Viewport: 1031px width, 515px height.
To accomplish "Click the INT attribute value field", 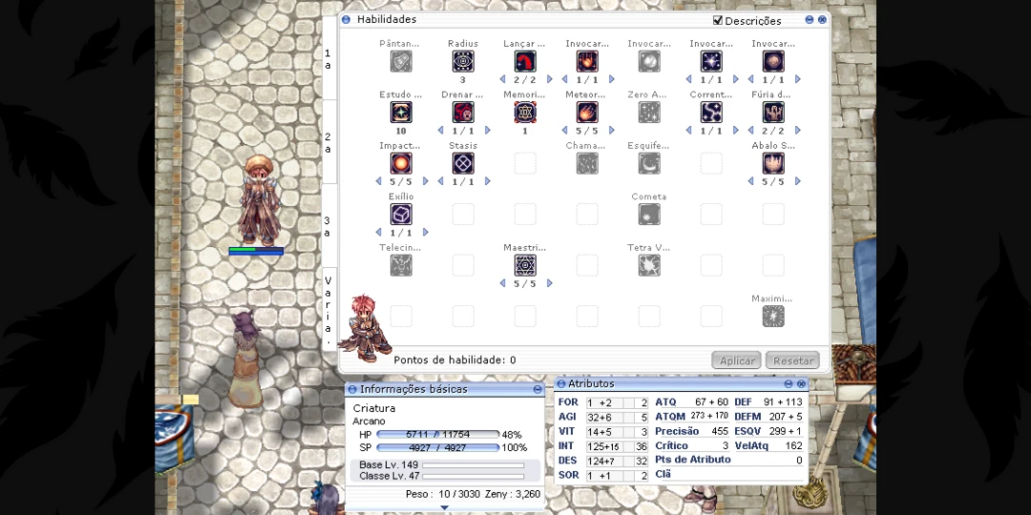I will [x=604, y=446].
